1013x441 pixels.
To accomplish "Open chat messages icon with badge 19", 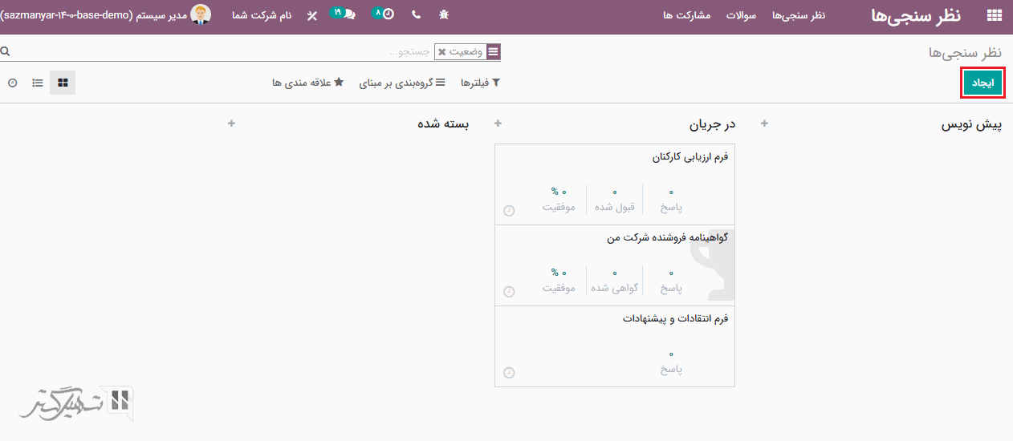I will click(x=347, y=14).
